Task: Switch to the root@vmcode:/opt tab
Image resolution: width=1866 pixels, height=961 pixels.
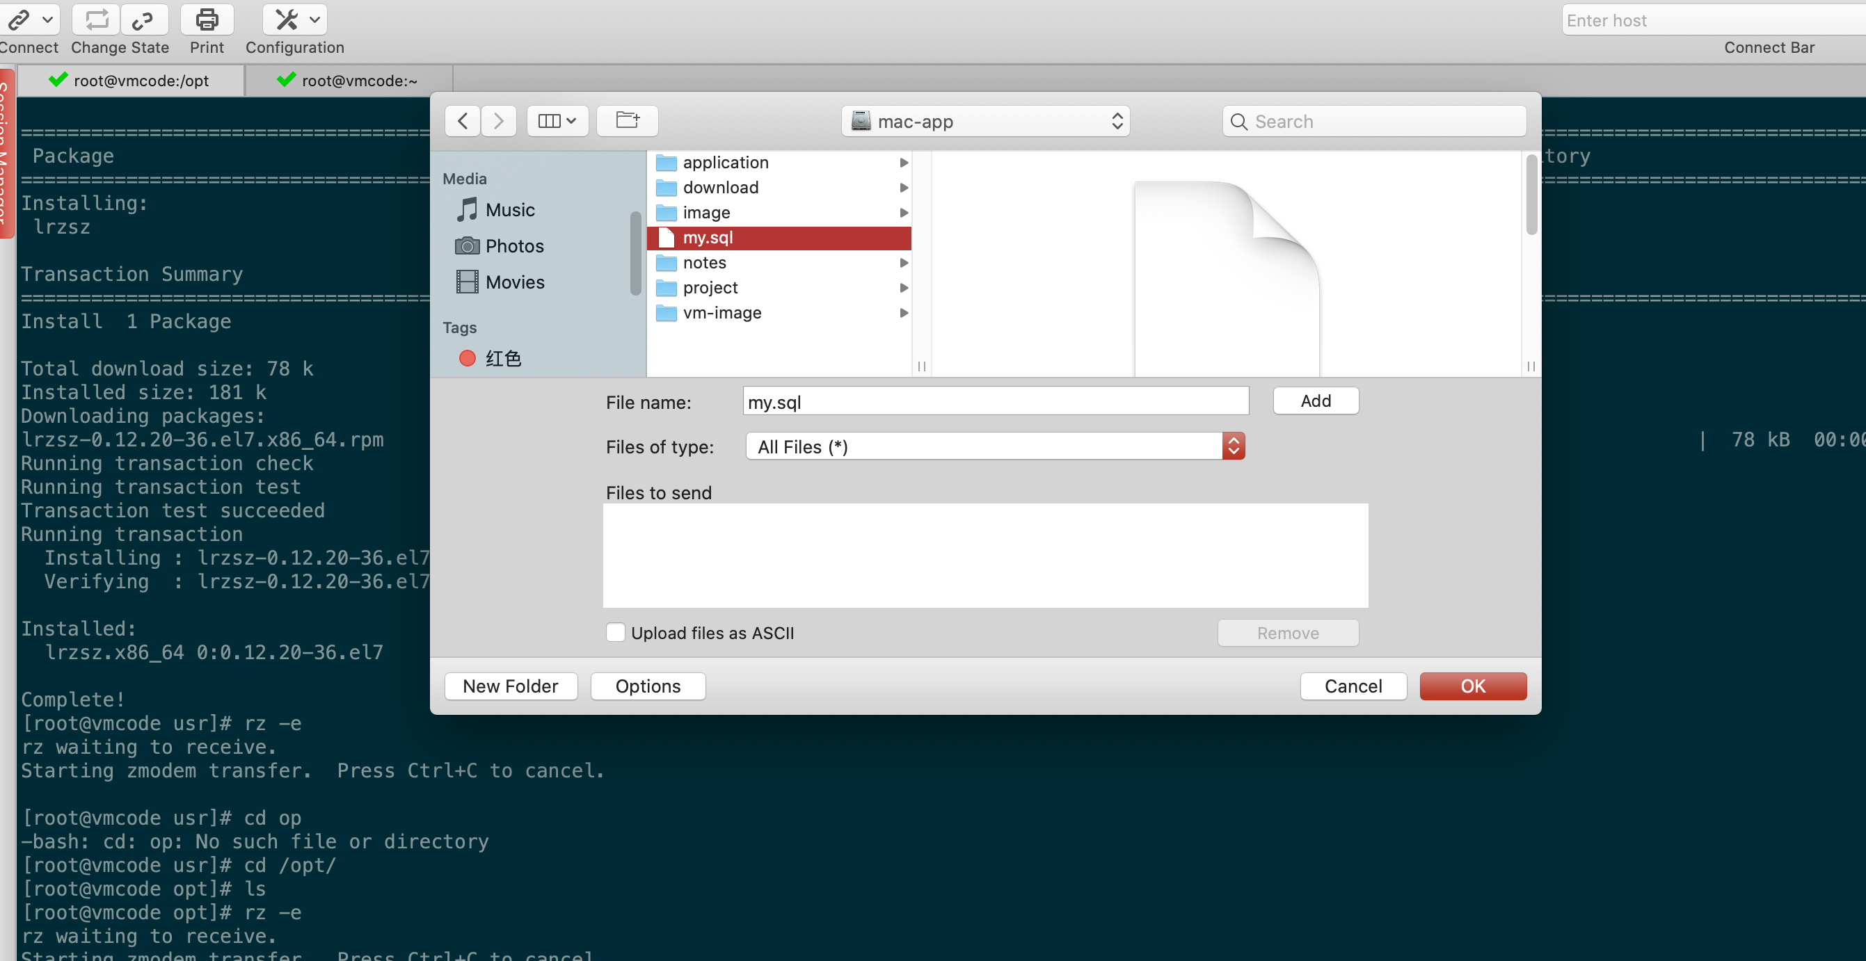Action: click(x=141, y=81)
